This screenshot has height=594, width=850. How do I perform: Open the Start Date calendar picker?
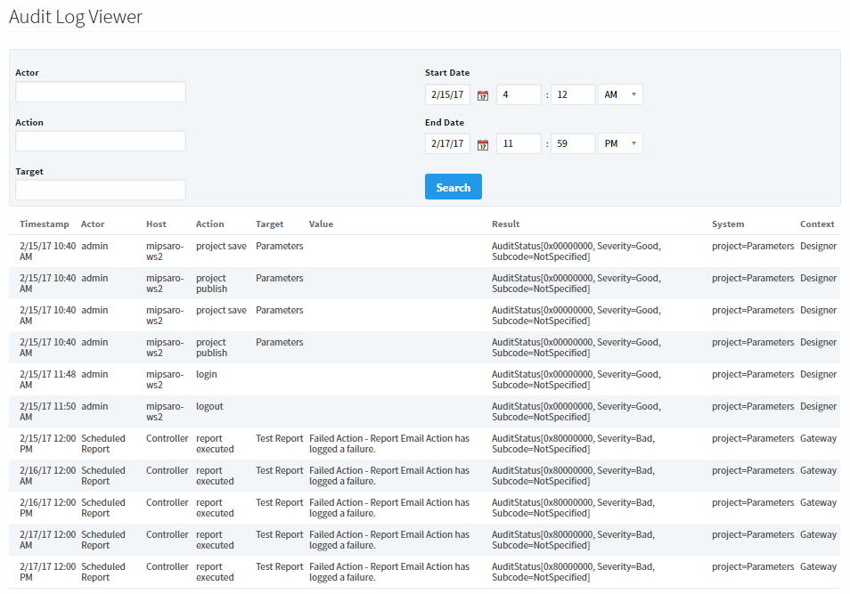pyautogui.click(x=482, y=94)
